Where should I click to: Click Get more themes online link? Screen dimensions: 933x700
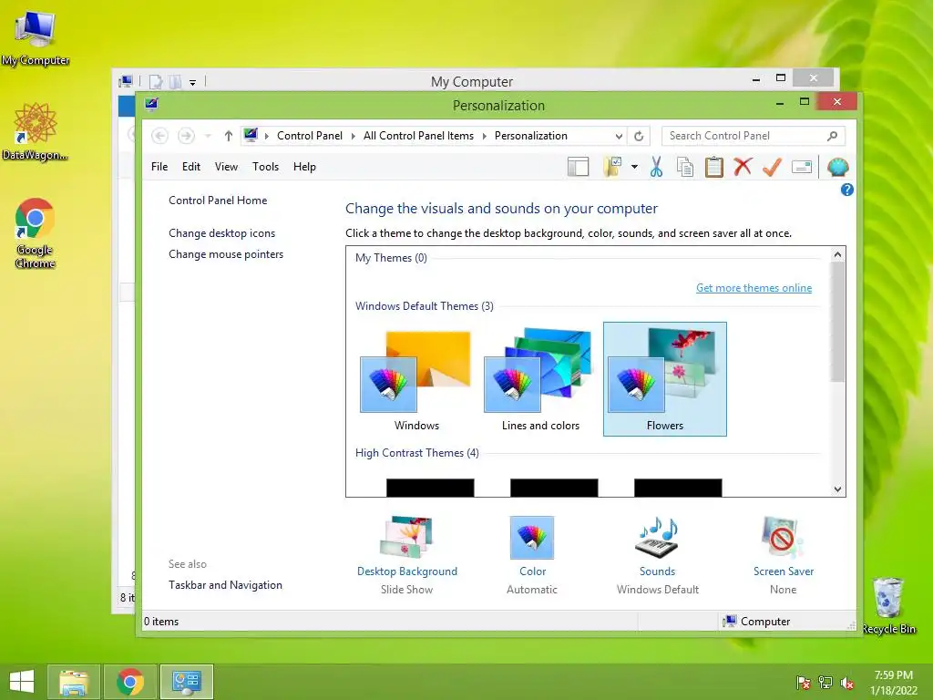click(x=754, y=288)
